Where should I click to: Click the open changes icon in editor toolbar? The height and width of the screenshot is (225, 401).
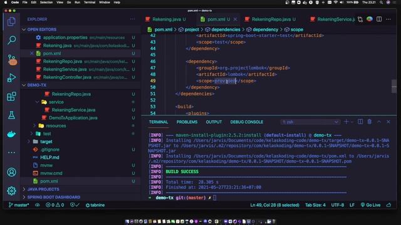[360, 19]
